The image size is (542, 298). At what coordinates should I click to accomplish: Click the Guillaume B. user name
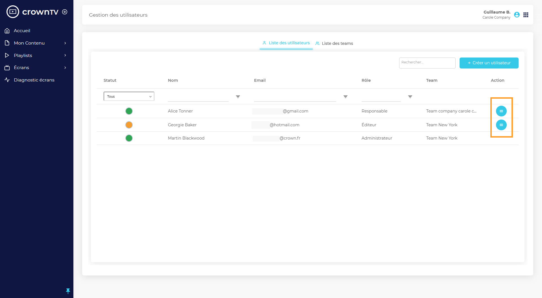pyautogui.click(x=497, y=12)
